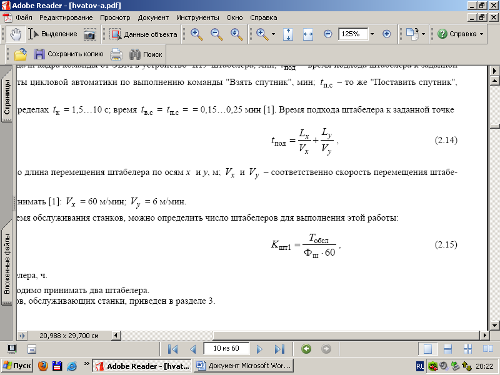Select the dynamic zoom magnifier tool
500x375 pixels.
click(x=237, y=34)
